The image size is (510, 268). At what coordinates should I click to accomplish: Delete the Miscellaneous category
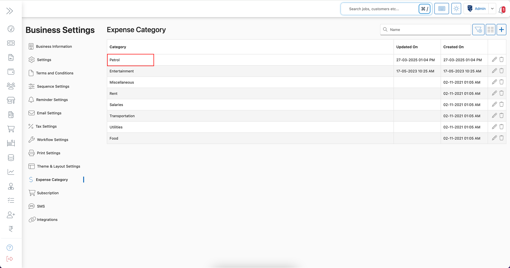pos(501,82)
